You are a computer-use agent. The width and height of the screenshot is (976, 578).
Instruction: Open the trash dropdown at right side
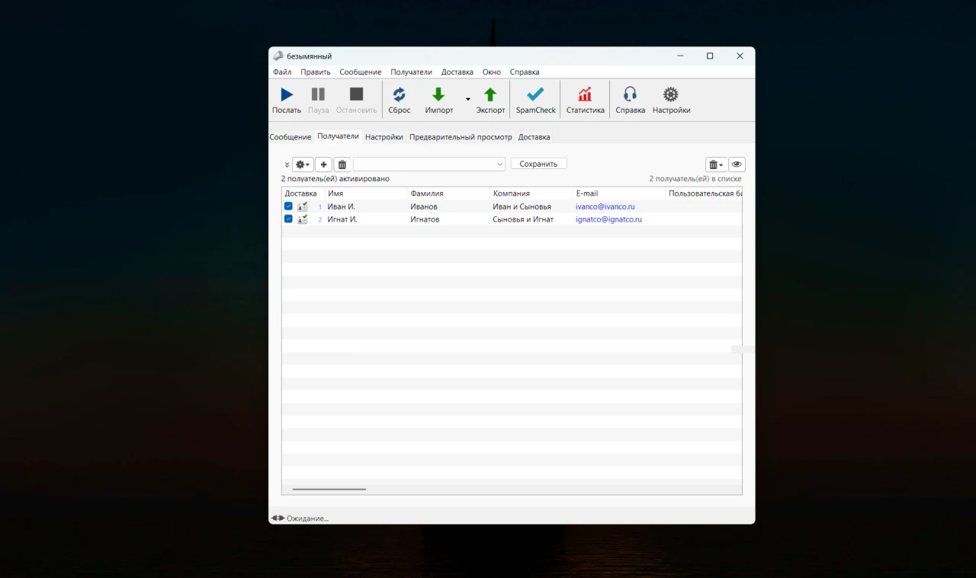pyautogui.click(x=715, y=164)
